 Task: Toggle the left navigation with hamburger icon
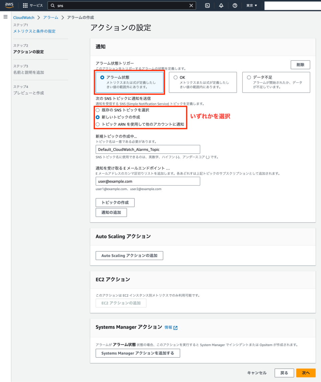point(5,17)
